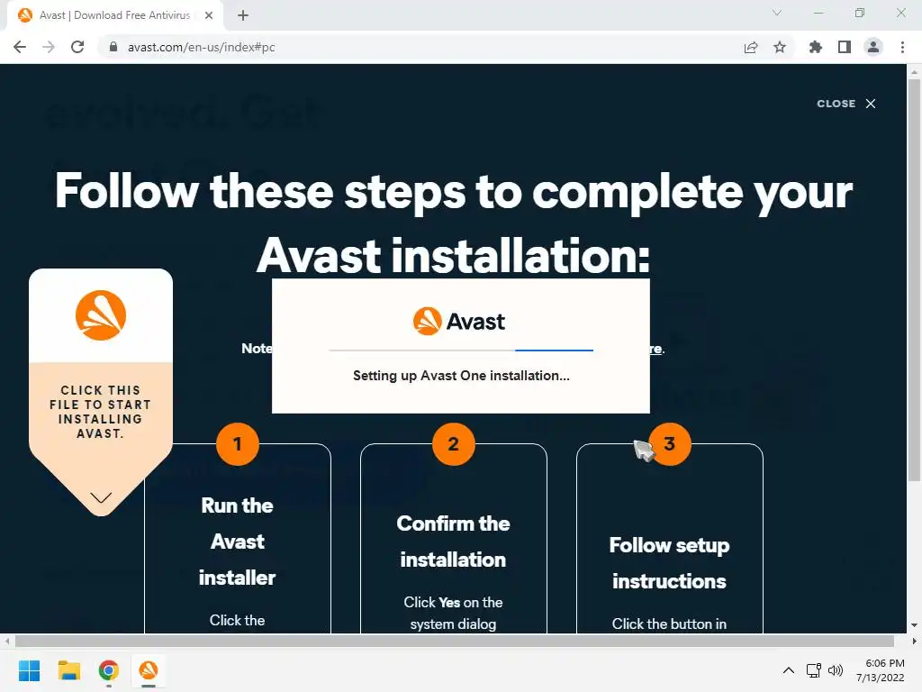Image resolution: width=922 pixels, height=692 pixels.
Task: Click the scroll down arrow
Action: click(x=914, y=625)
